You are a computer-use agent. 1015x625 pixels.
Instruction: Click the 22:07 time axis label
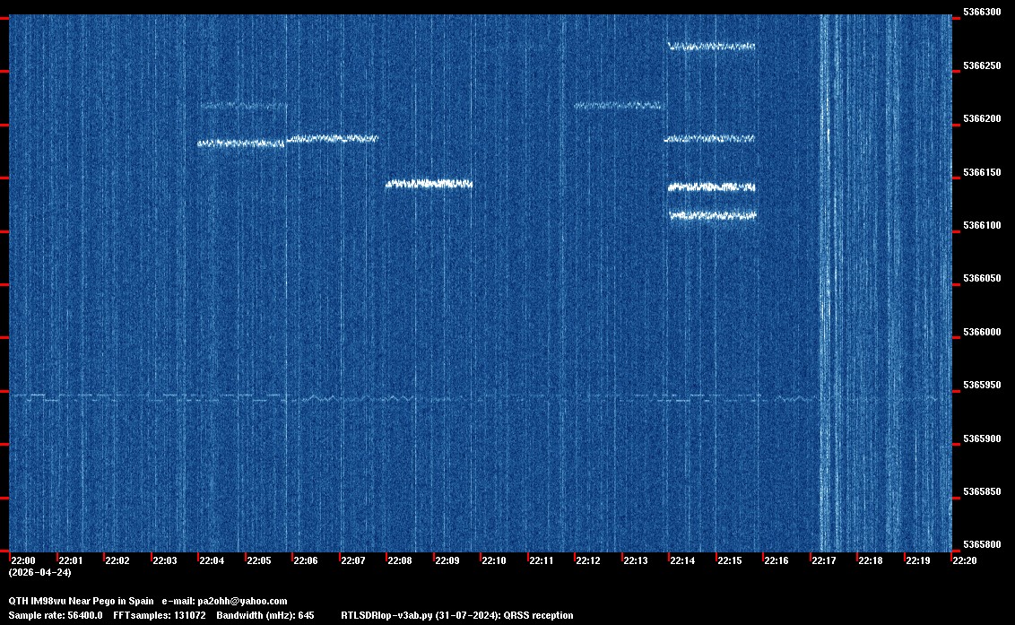[x=352, y=560]
